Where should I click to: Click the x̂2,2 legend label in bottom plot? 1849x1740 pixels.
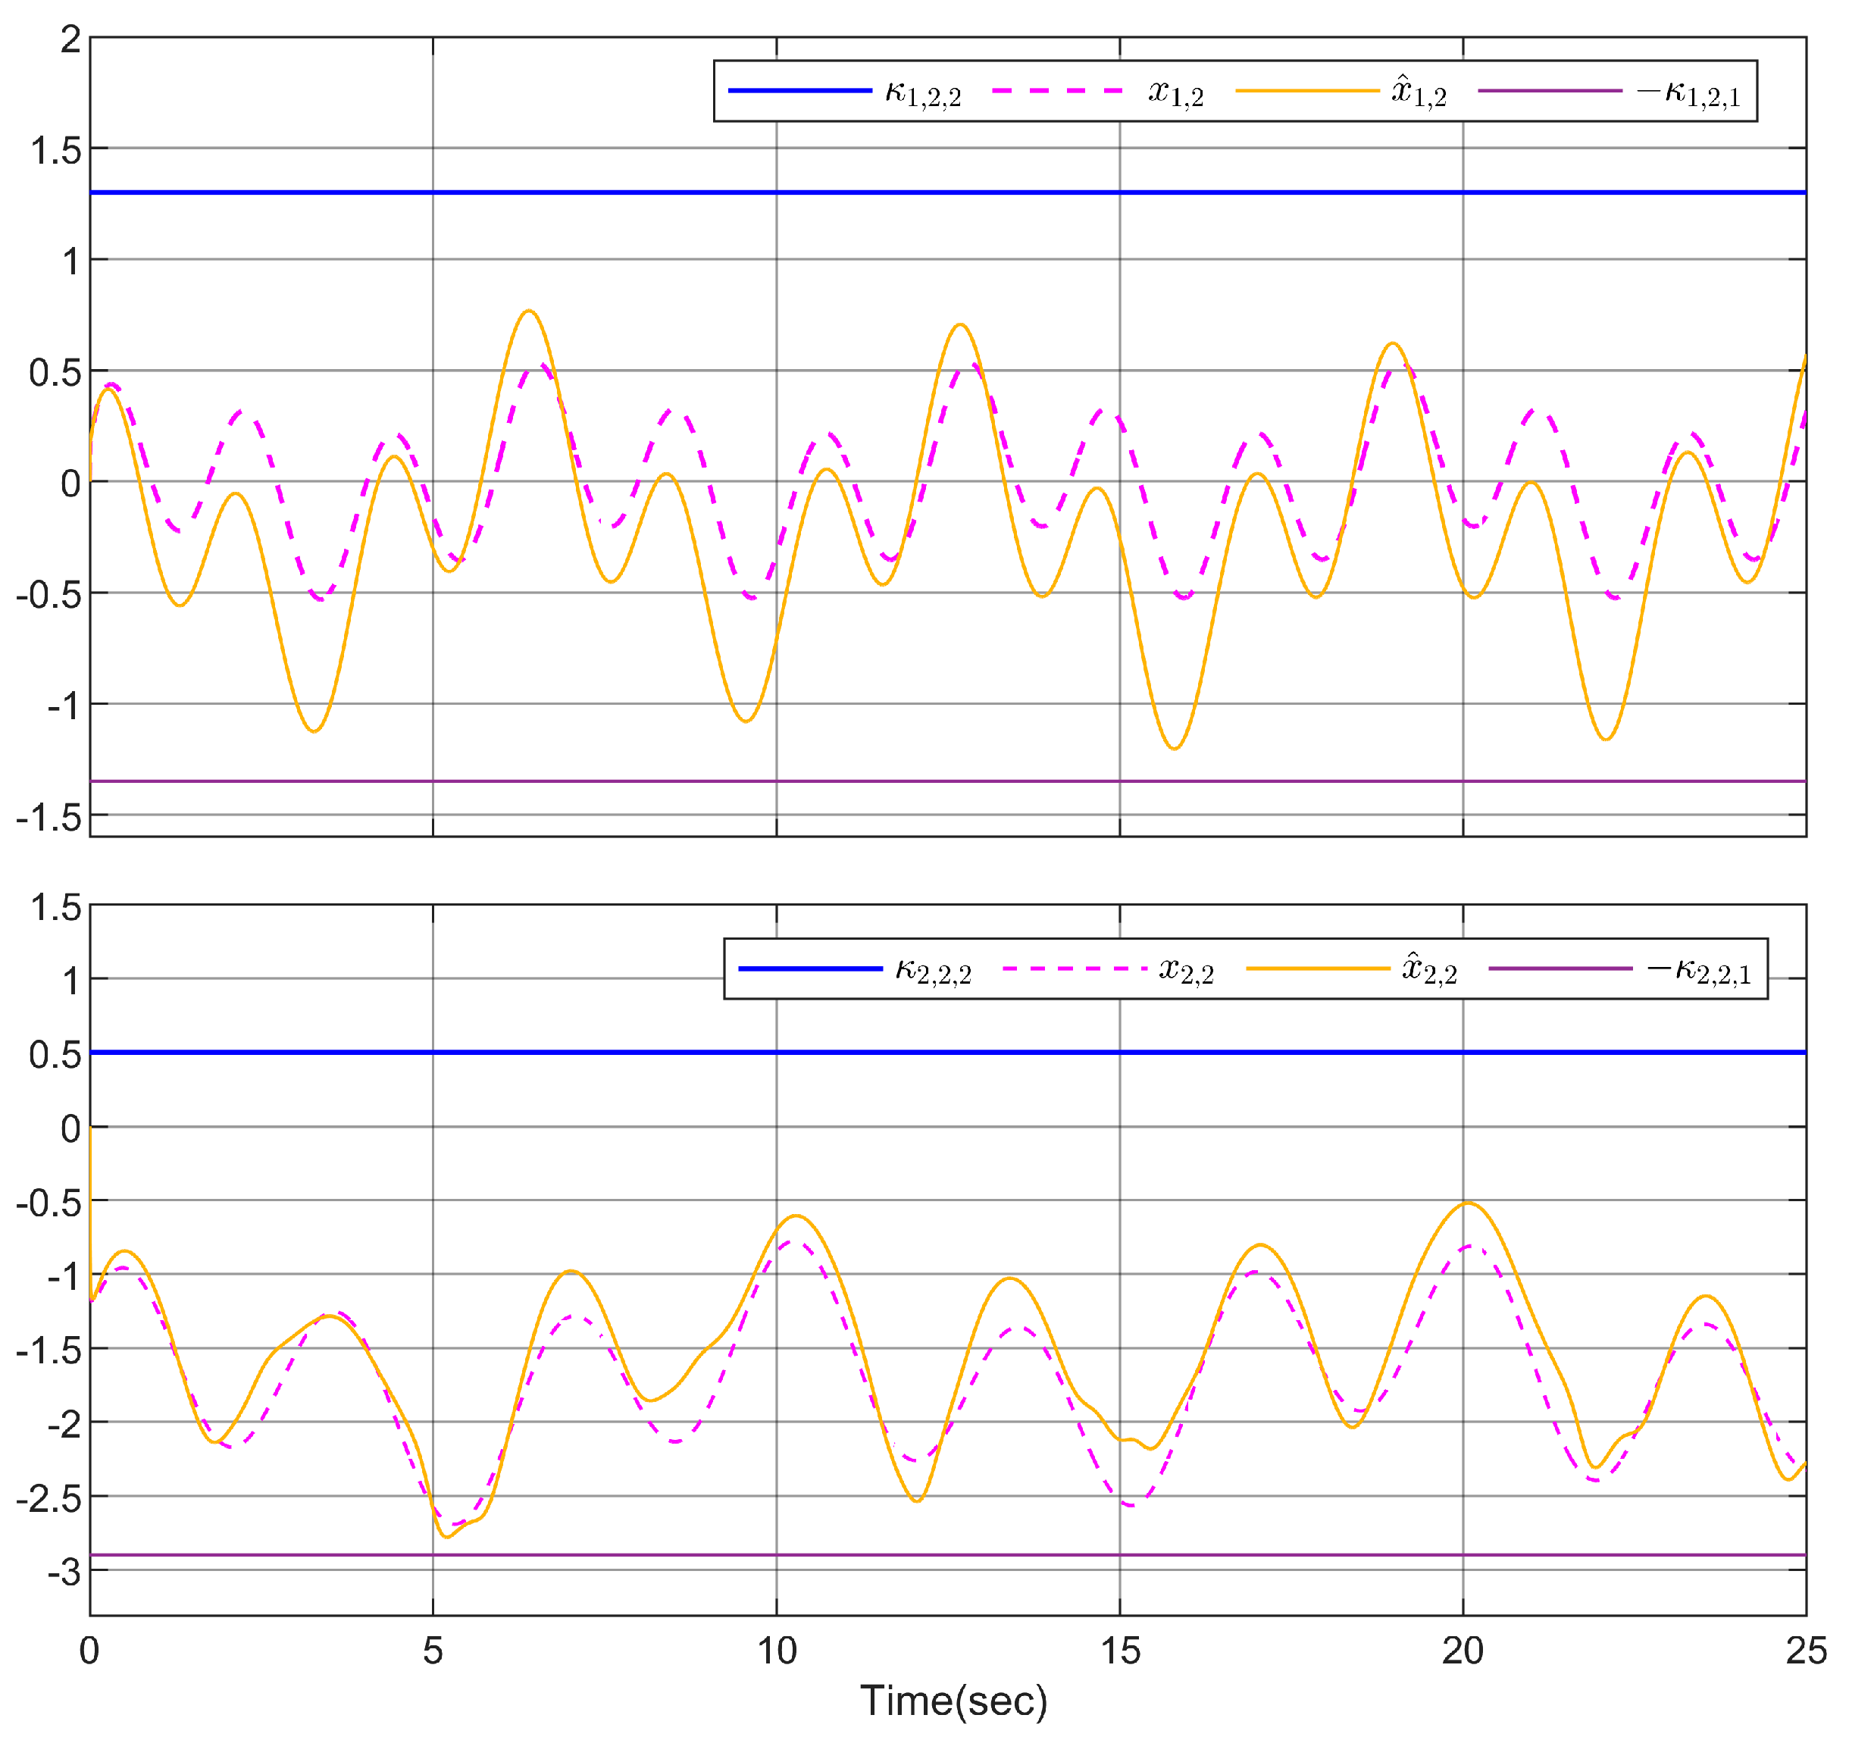pos(1429,969)
